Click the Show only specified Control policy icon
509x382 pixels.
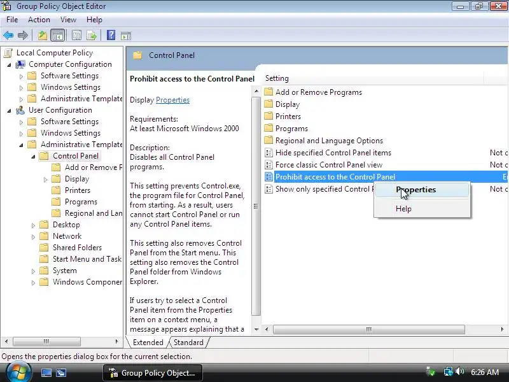(268, 189)
